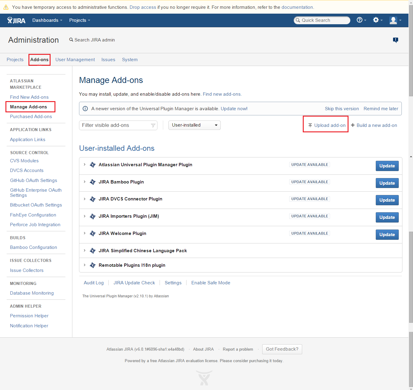The width and height of the screenshot is (413, 390).
Task: Click the plug-in icon for Atlassian Universal Plugin Manager
Action: pos(93,165)
